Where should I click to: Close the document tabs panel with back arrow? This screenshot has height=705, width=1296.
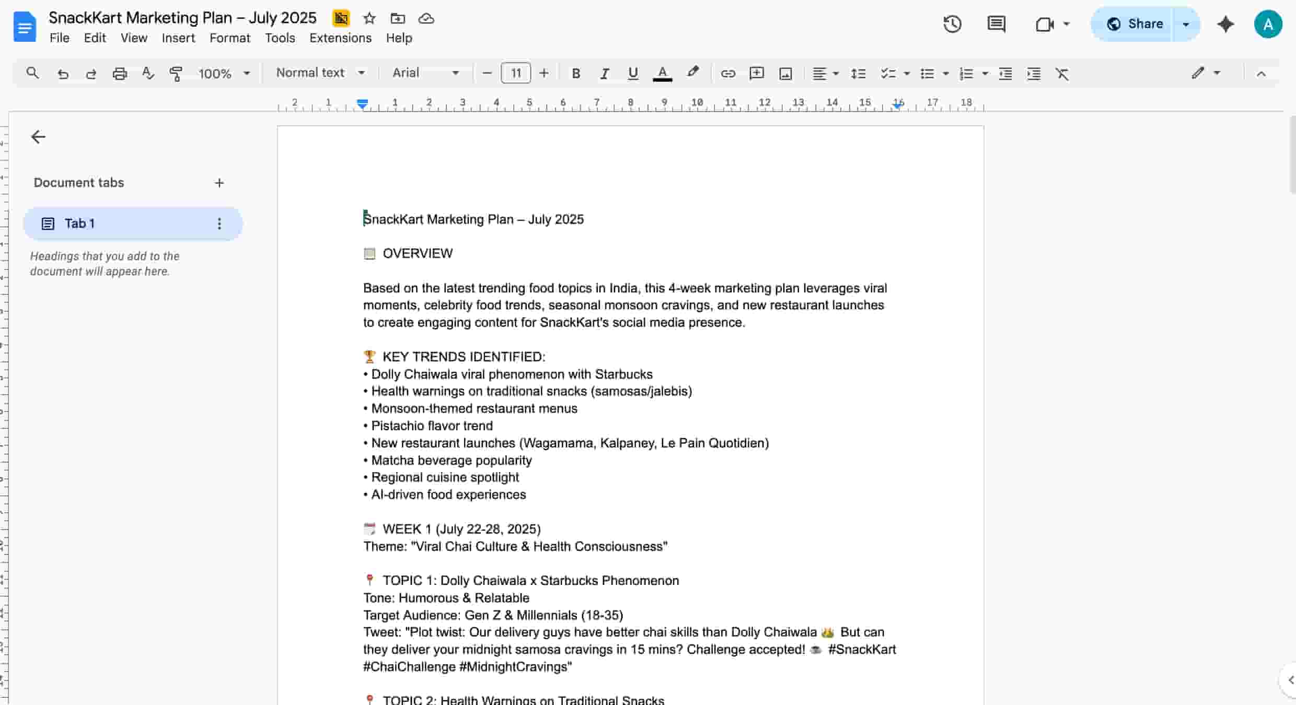coord(38,137)
